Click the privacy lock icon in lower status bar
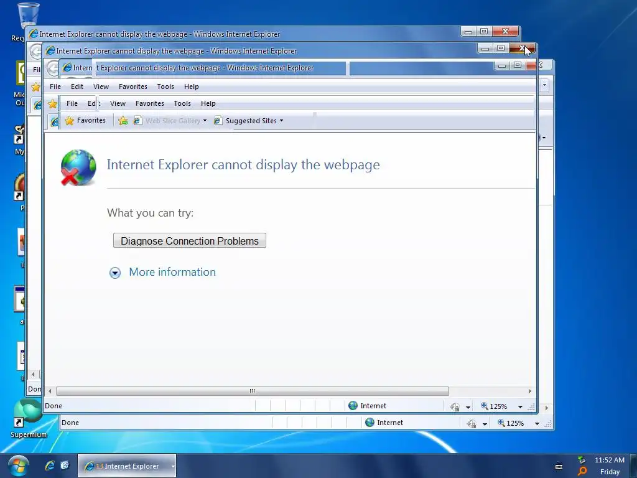637x478 pixels. [x=472, y=423]
